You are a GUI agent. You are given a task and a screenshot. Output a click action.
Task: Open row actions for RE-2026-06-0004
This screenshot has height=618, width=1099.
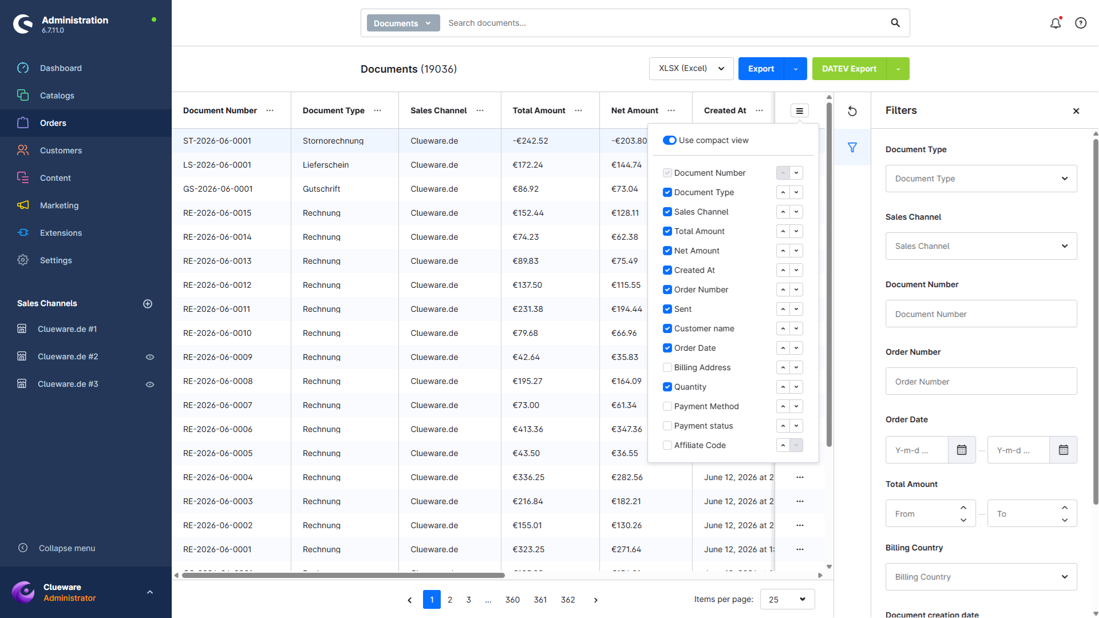800,477
